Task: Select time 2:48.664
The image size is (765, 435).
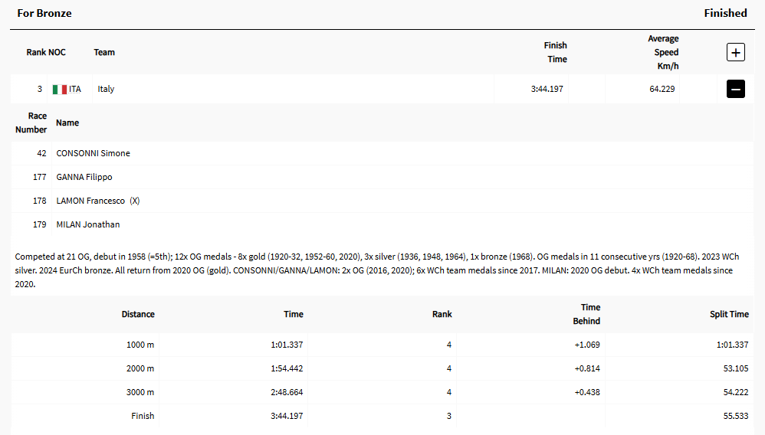Action: [287, 392]
